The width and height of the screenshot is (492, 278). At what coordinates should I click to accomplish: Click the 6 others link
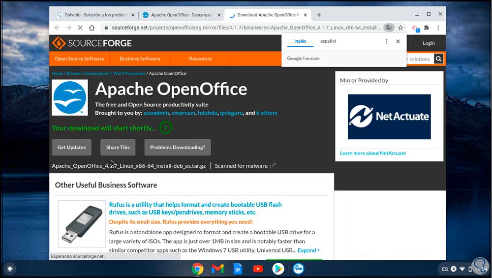coord(266,113)
